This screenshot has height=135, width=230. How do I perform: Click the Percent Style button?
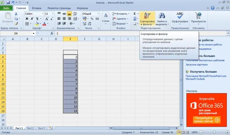(x=92, y=19)
